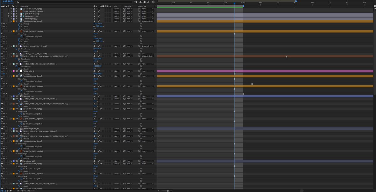
Task: Click the Track Matte column header
Action: (x=127, y=6)
